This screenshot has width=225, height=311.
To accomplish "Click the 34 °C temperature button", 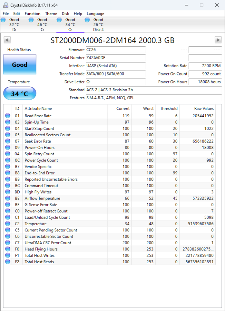I will click(20, 93).
